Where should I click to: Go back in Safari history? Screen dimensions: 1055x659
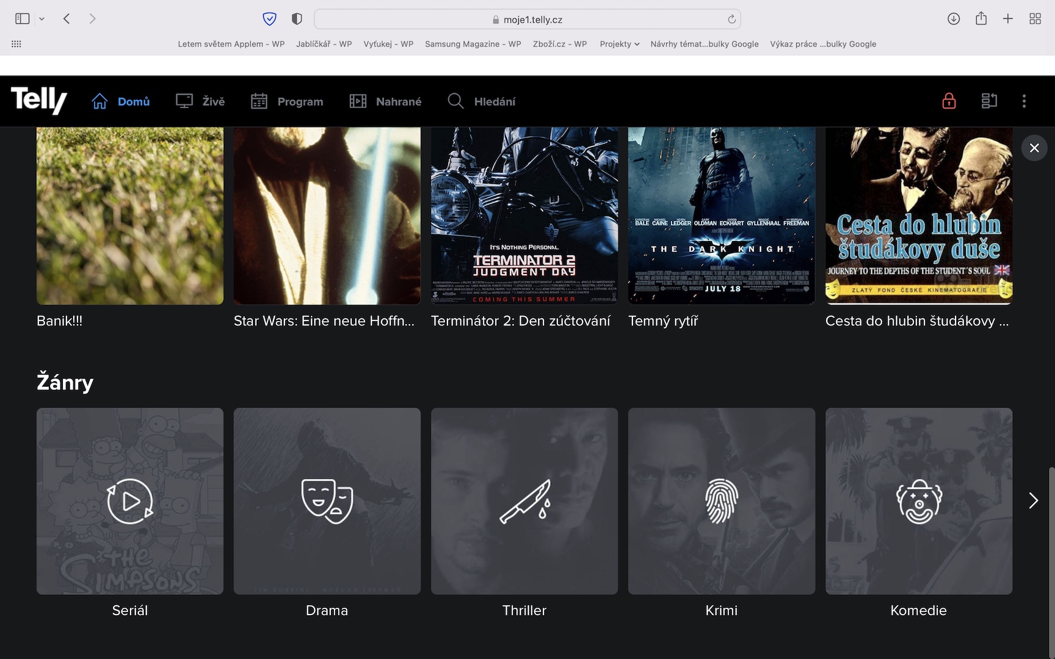[x=67, y=19]
